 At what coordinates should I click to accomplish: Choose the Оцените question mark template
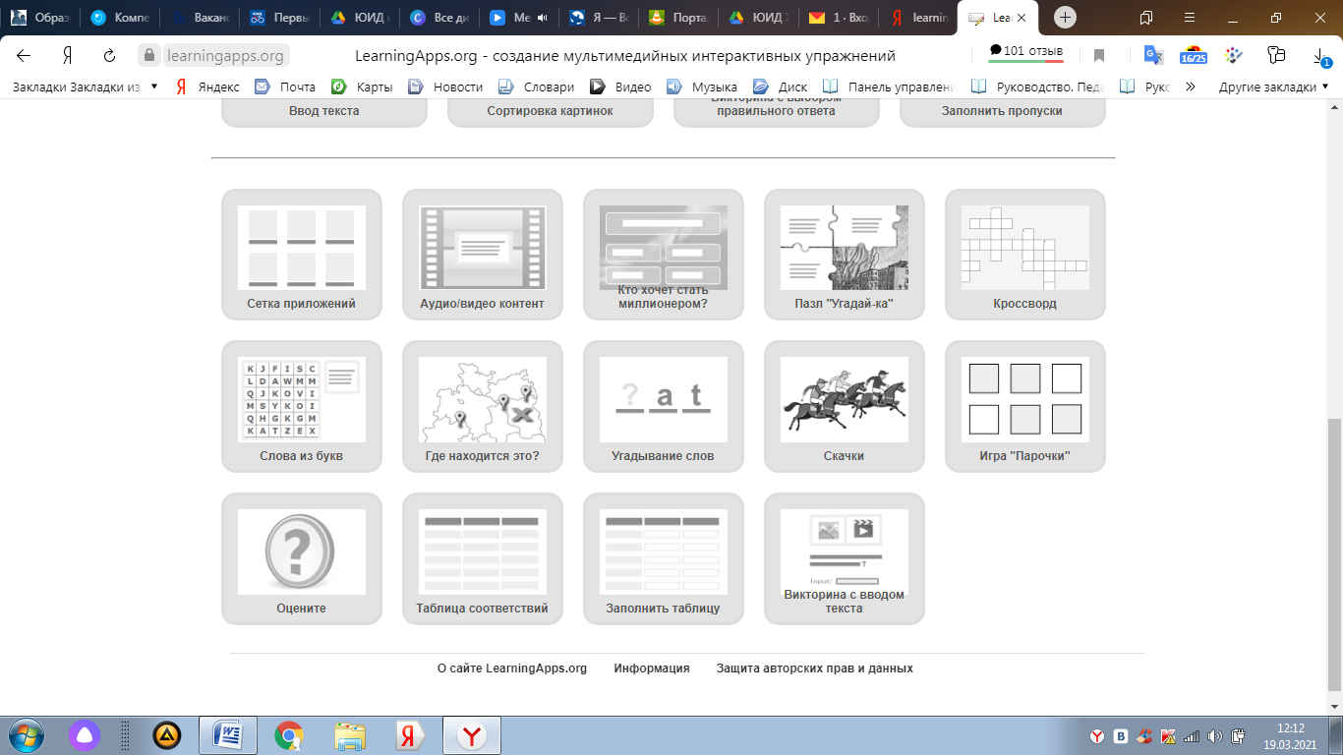tap(301, 558)
